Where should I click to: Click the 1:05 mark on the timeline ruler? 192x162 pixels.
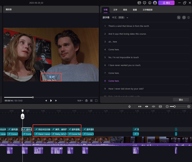pyautogui.click(x=43, y=111)
